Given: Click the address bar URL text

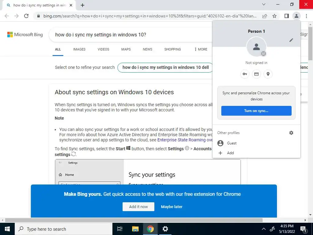Looking at the screenshot, I should tap(150, 16).
